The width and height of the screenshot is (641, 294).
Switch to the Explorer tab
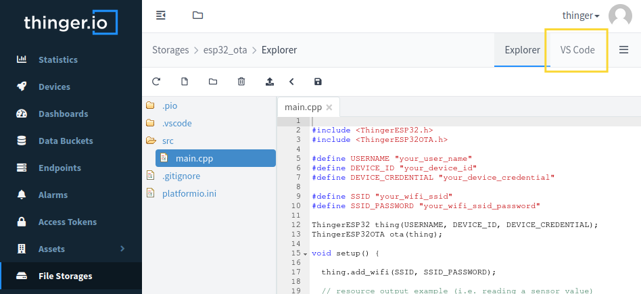522,50
